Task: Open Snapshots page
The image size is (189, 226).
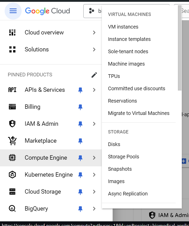Action: (x=120, y=169)
